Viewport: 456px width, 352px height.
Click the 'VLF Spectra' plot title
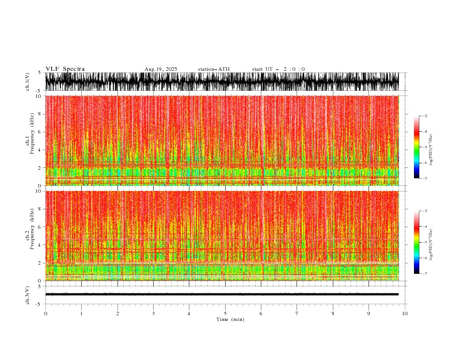[x=65, y=69]
